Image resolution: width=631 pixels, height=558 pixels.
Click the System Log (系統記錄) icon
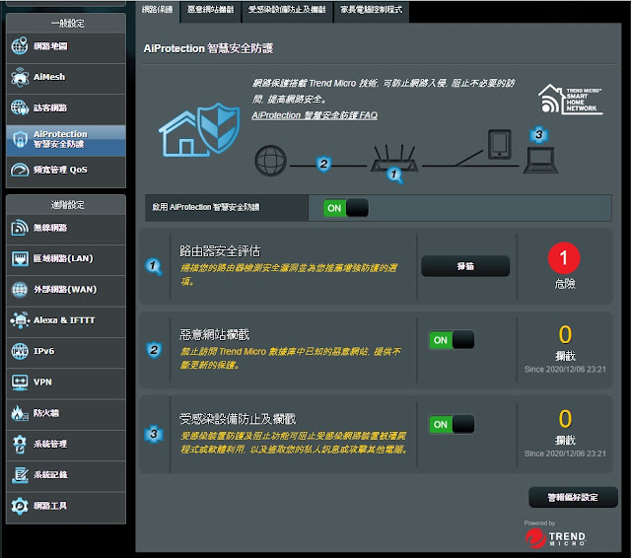(20, 475)
